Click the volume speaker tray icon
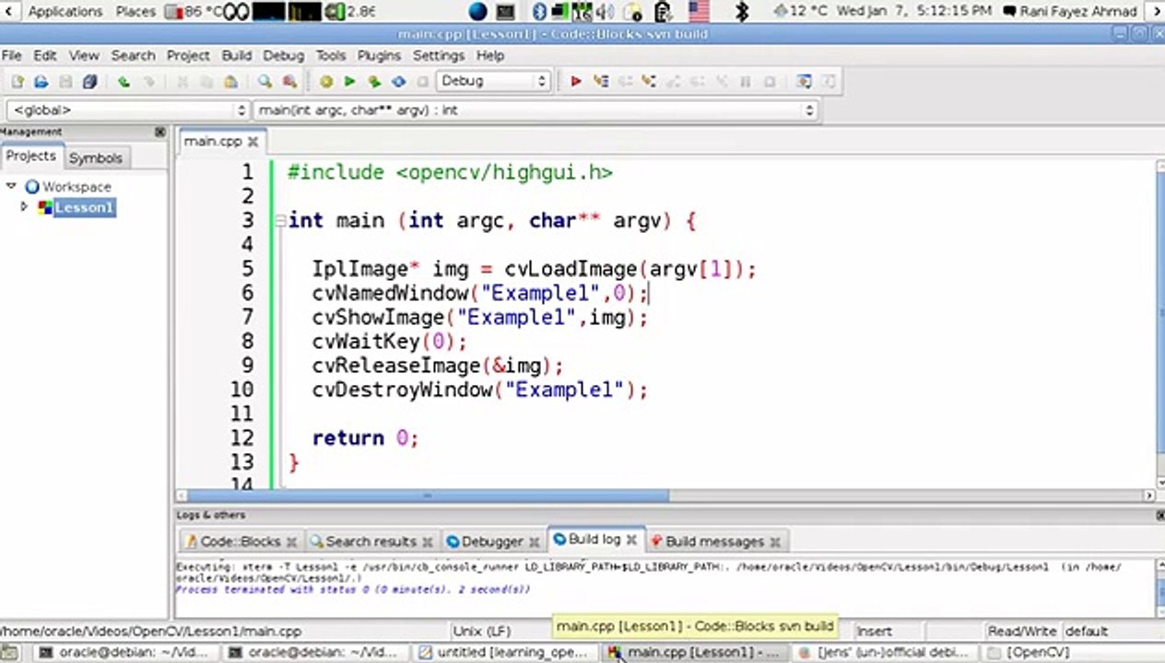Viewport: 1165px width, 663px height. click(x=606, y=11)
